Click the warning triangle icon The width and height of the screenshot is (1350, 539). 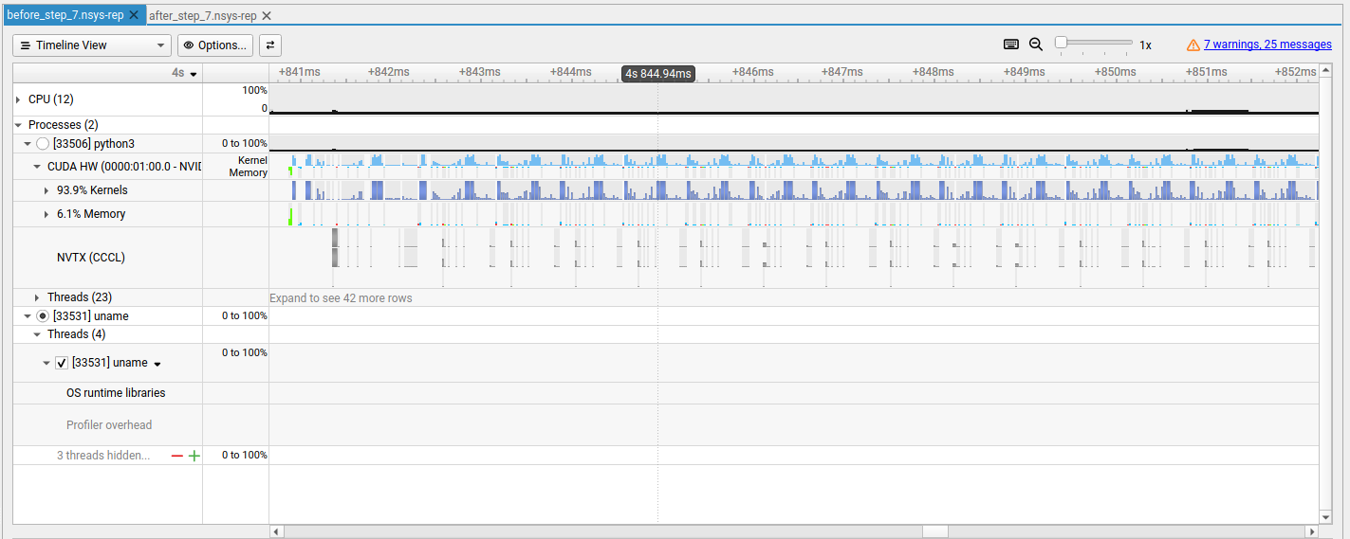coord(1193,45)
